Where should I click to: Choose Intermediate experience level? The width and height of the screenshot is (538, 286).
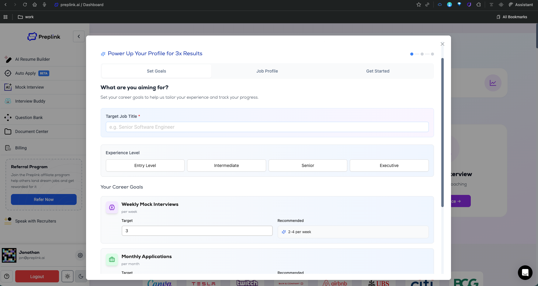click(x=227, y=165)
